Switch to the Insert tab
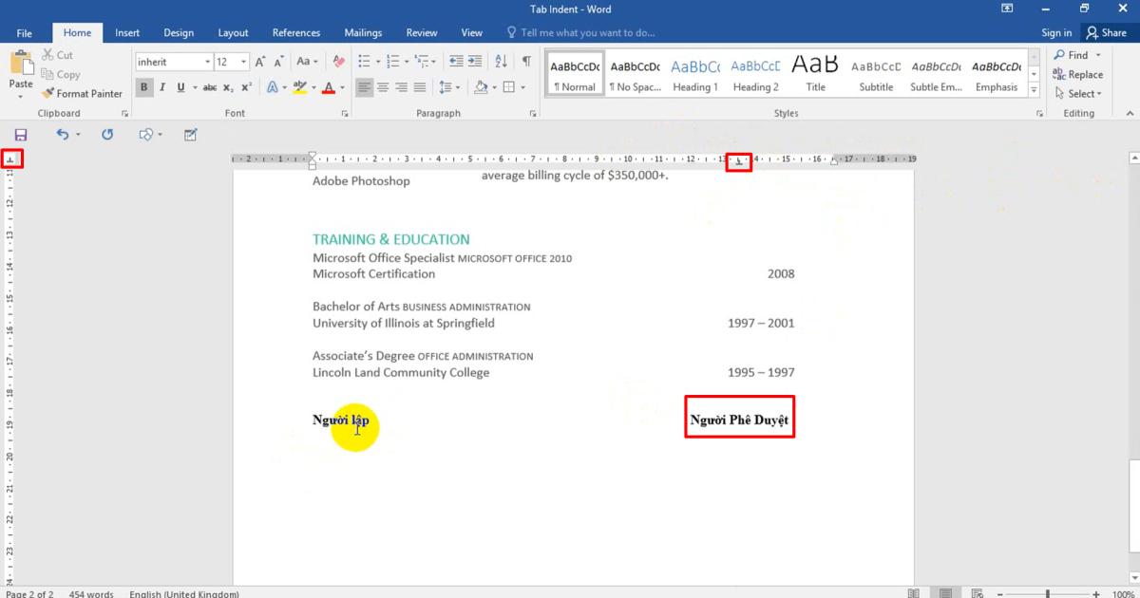The height and width of the screenshot is (598, 1140). coord(127,32)
